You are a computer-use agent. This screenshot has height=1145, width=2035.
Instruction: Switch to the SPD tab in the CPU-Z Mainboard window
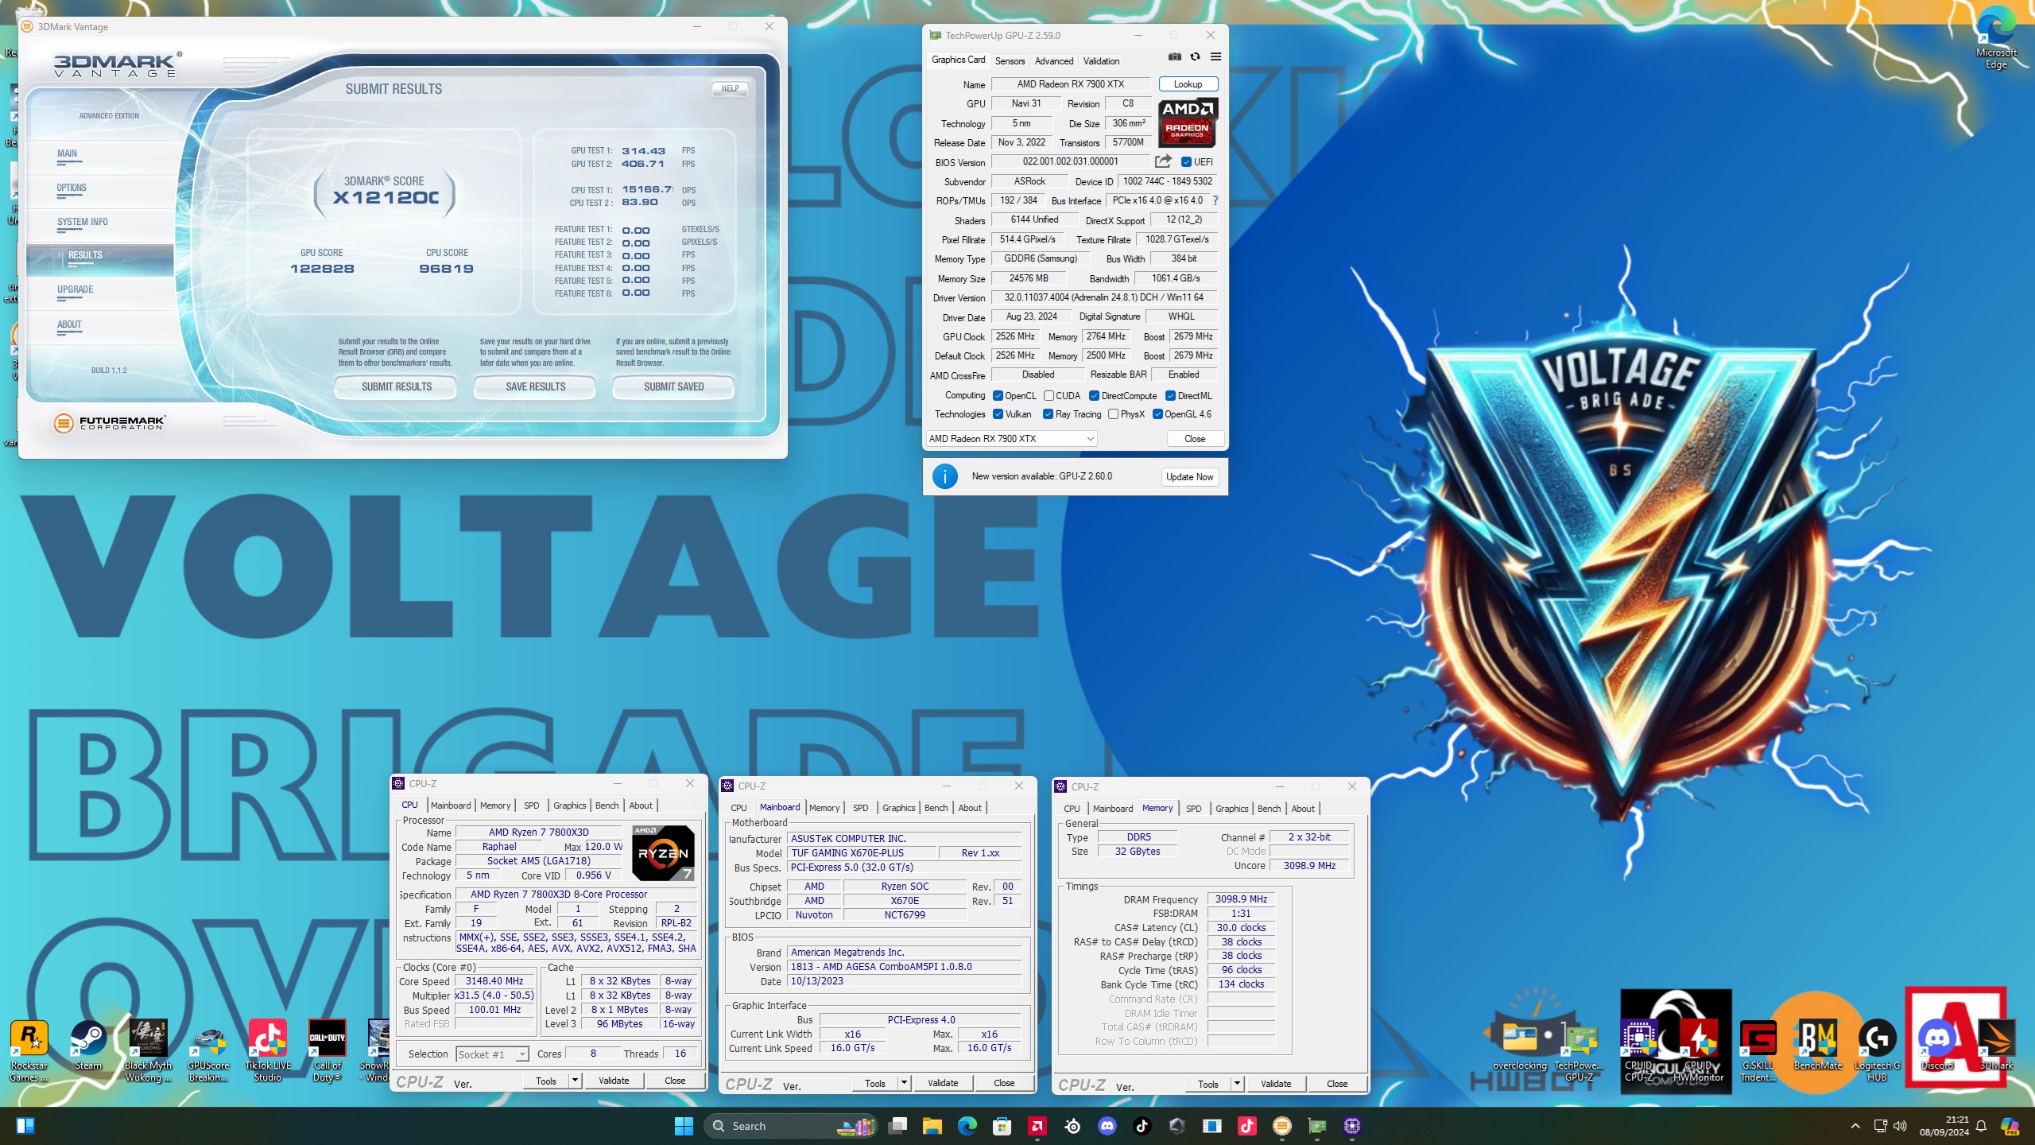pyautogui.click(x=860, y=807)
